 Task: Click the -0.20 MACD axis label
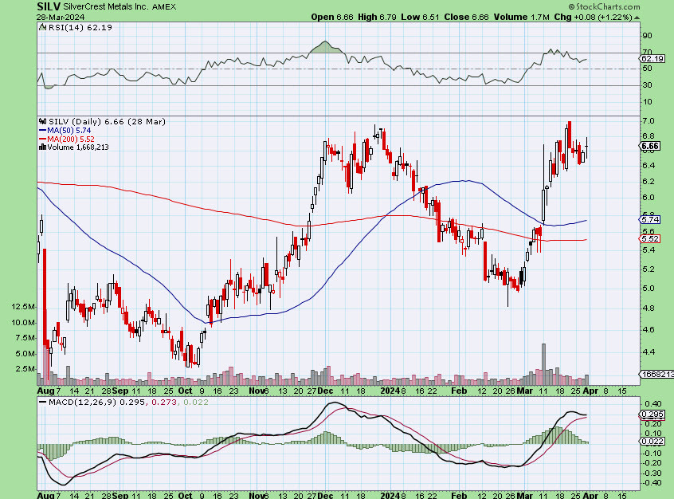click(651, 463)
